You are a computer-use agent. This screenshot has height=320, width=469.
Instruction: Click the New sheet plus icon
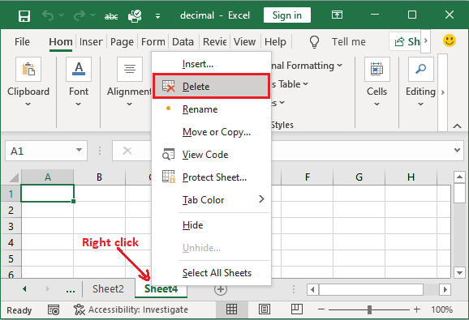click(x=221, y=289)
